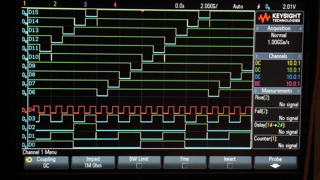Screen dimensions: 320x180
Task: Click the Coupling softkey rotate-knob icon
Action: tap(29, 160)
